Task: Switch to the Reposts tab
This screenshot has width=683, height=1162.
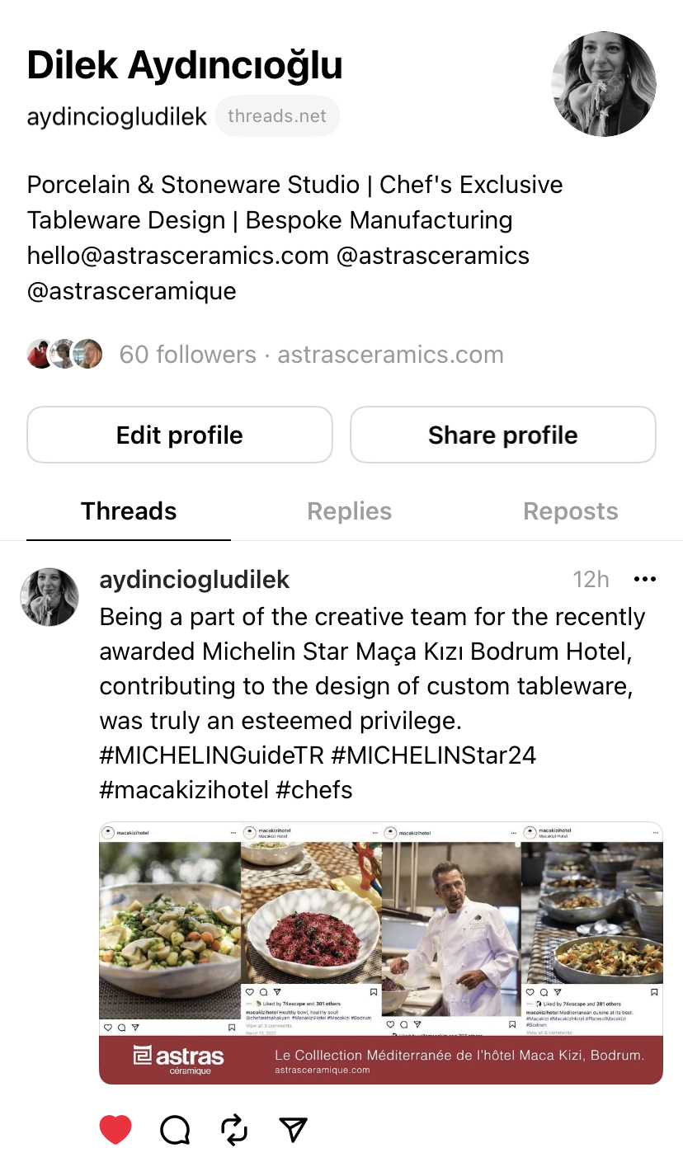Action: click(x=570, y=511)
